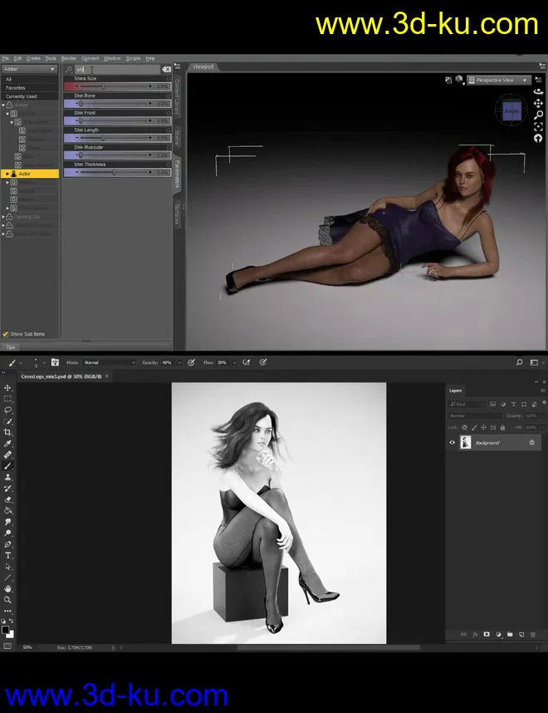Screen dimensions: 548x713
Task: Hide the Background layer with eye icon
Action: pyautogui.click(x=453, y=443)
